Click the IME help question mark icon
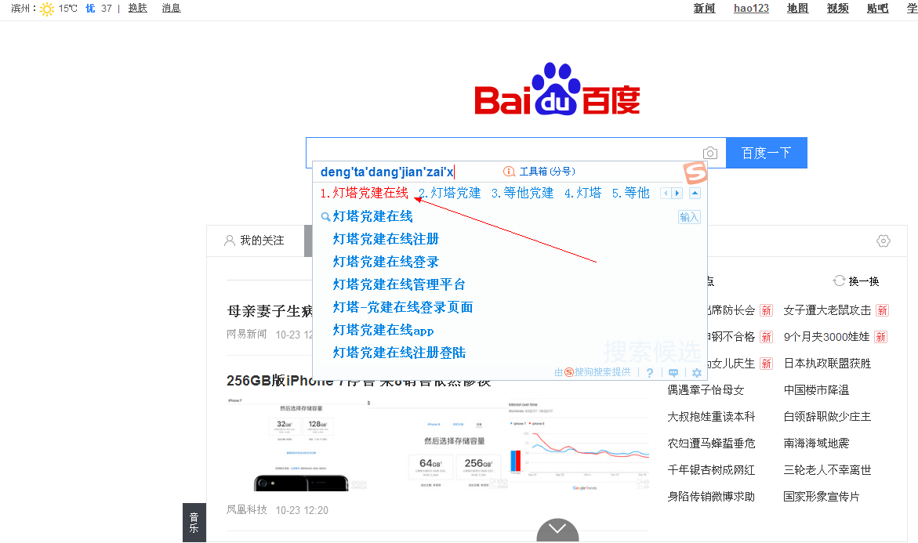The image size is (918, 543). [650, 373]
